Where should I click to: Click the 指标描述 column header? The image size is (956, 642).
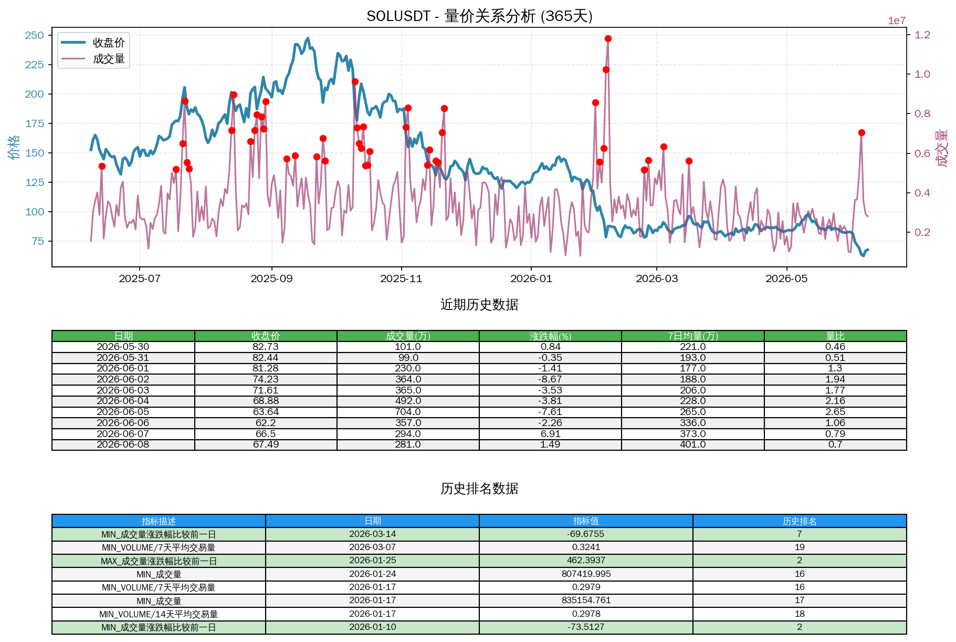pos(159,521)
